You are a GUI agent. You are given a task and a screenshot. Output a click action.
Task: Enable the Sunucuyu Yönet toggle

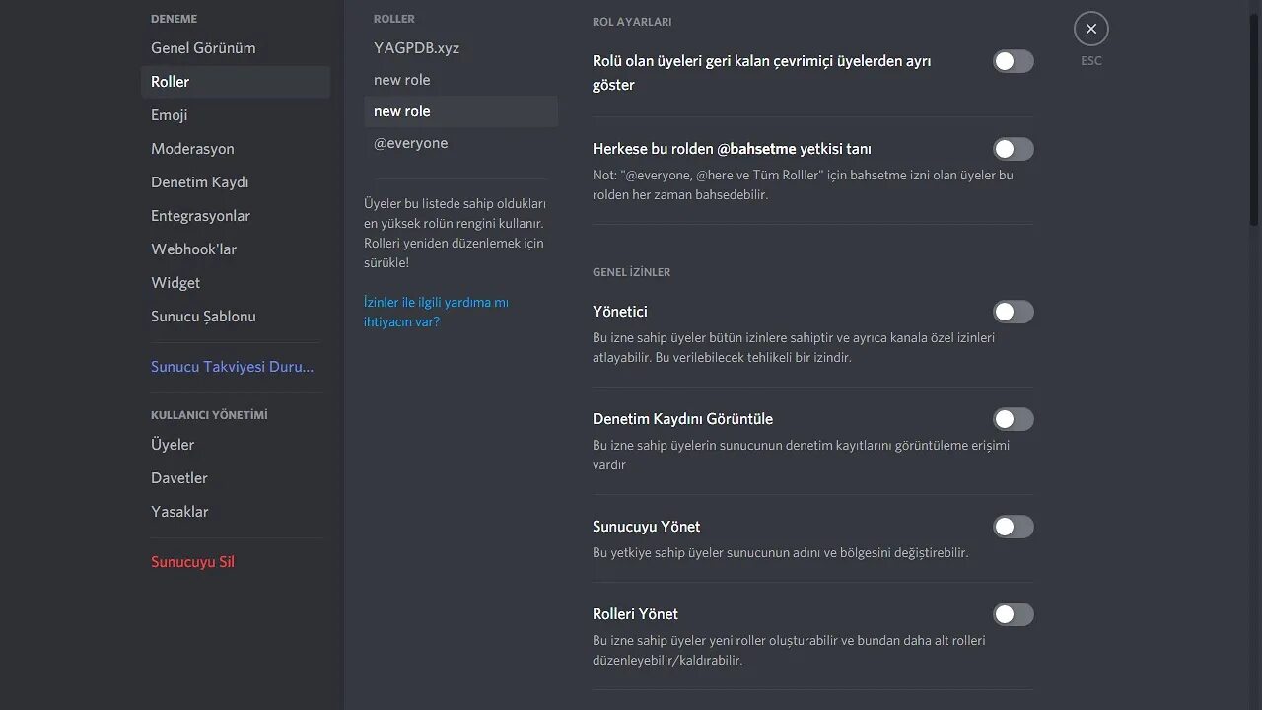(1013, 527)
